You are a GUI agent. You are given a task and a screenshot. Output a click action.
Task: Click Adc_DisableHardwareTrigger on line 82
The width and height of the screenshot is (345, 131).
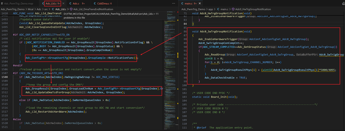[x=225, y=16]
